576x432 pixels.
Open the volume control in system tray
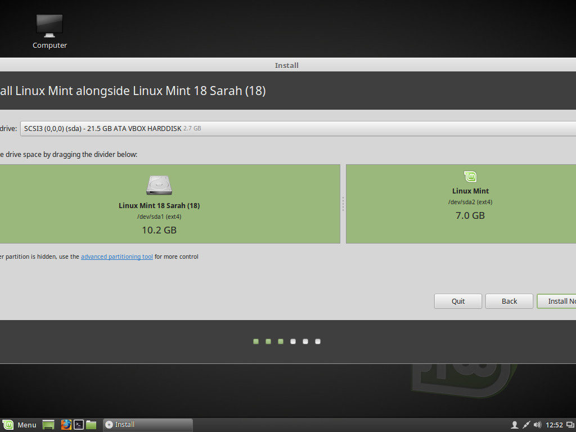click(x=537, y=425)
